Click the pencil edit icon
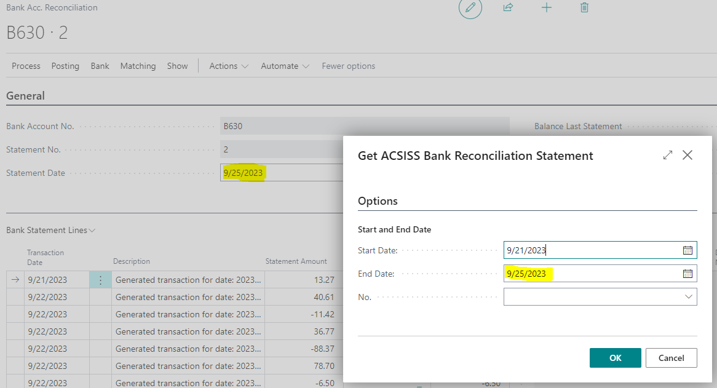Screen dimensions: 717x388 (x=470, y=8)
